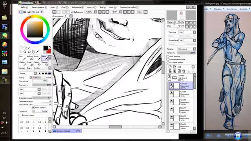Open the brush mode Норма dropdown
This screenshot has width=251, height=141.
pos(28,73)
